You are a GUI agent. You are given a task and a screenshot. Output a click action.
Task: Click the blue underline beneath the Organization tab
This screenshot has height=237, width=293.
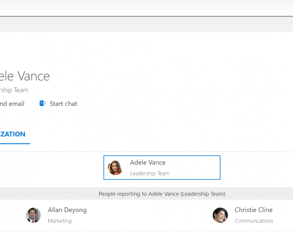coord(15,143)
